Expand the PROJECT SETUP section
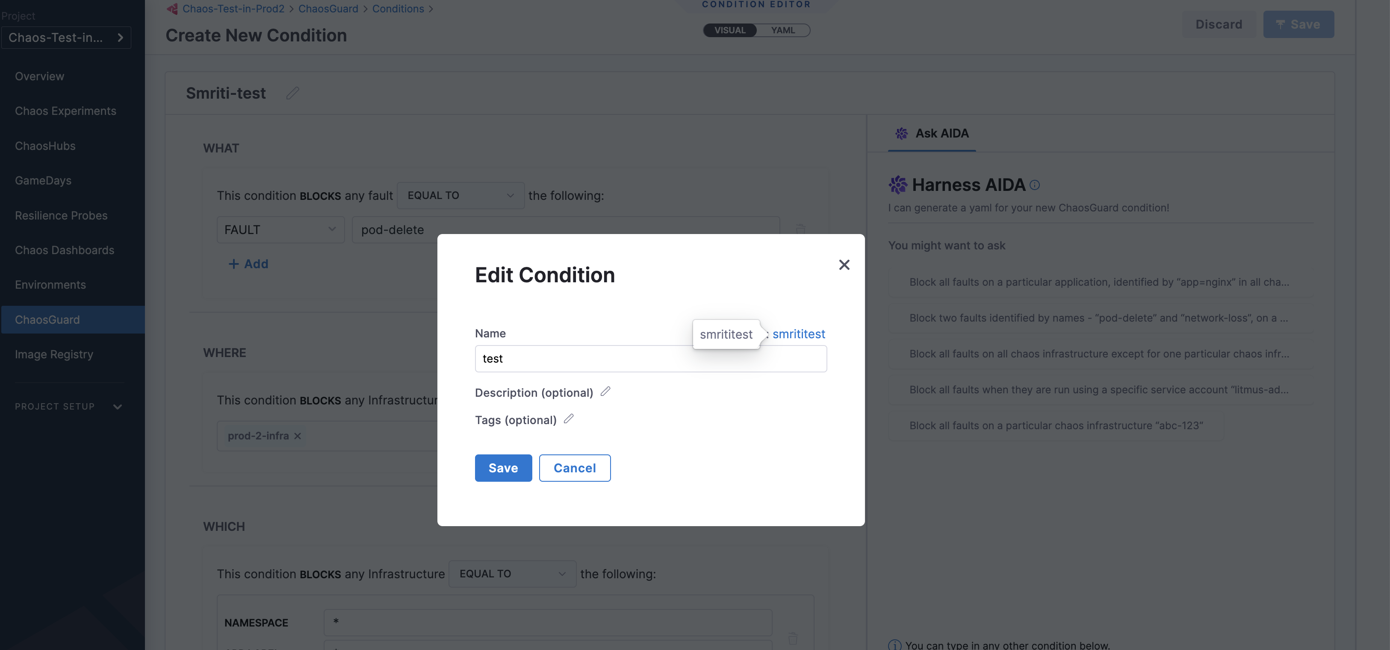This screenshot has height=650, width=1390. coord(68,407)
